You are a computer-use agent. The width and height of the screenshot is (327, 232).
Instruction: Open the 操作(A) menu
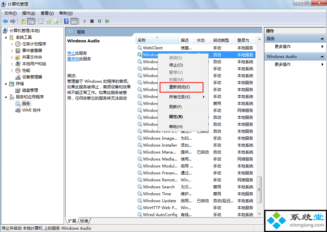[28, 13]
